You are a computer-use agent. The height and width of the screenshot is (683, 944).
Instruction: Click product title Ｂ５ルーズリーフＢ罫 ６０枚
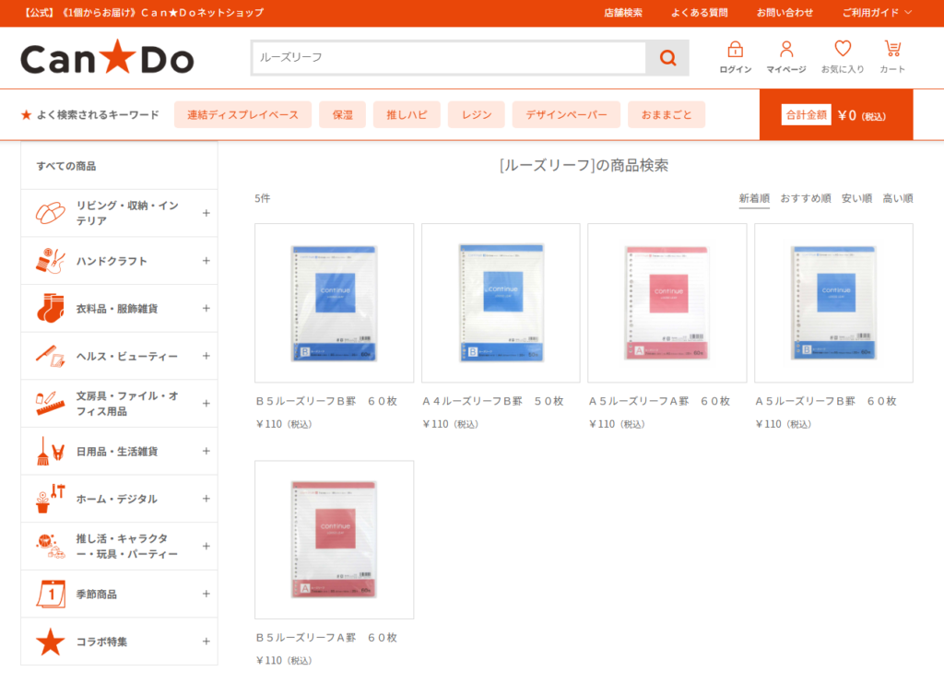tap(326, 401)
